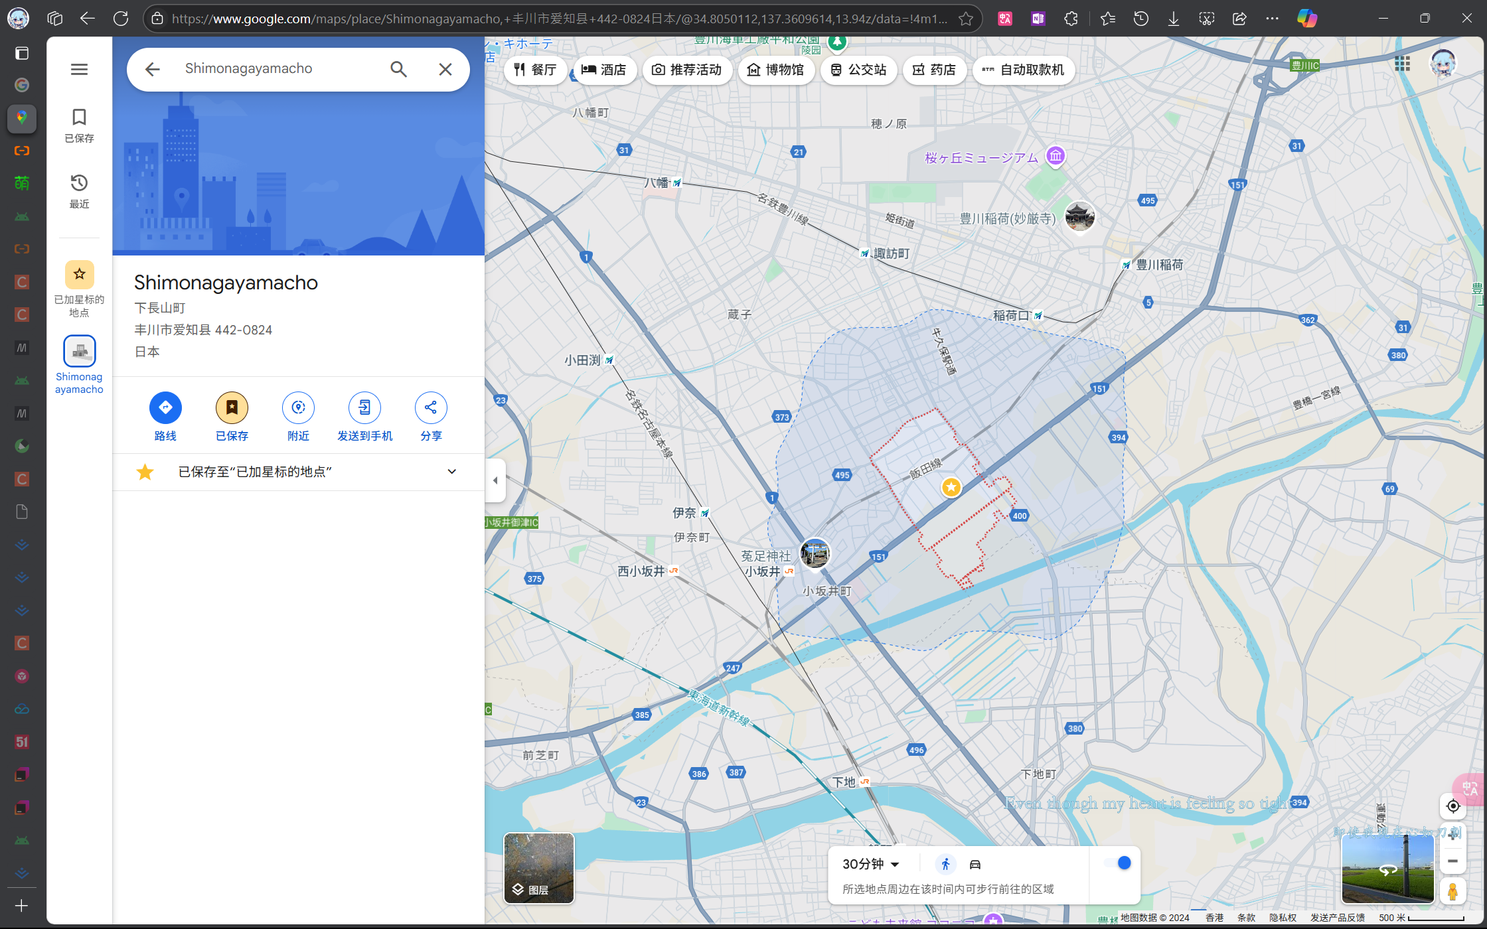Select the Shimonagayamacho sidebar shortcut
This screenshot has height=929, width=1487.
[79, 365]
